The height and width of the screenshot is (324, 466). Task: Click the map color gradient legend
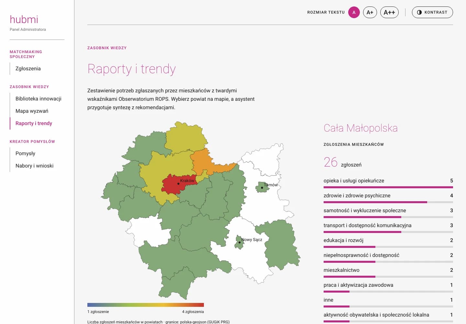[146, 305]
